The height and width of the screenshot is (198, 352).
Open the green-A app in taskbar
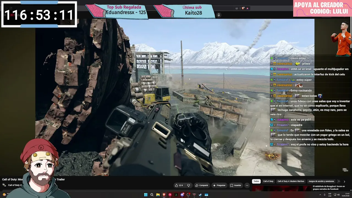tap(176, 195)
